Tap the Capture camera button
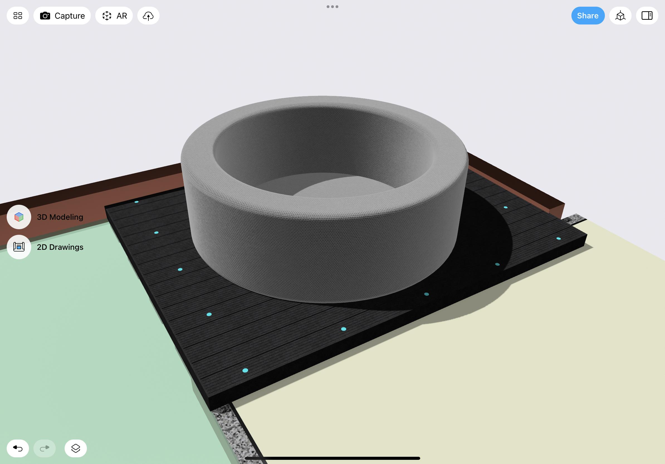This screenshot has width=665, height=464. tap(62, 16)
